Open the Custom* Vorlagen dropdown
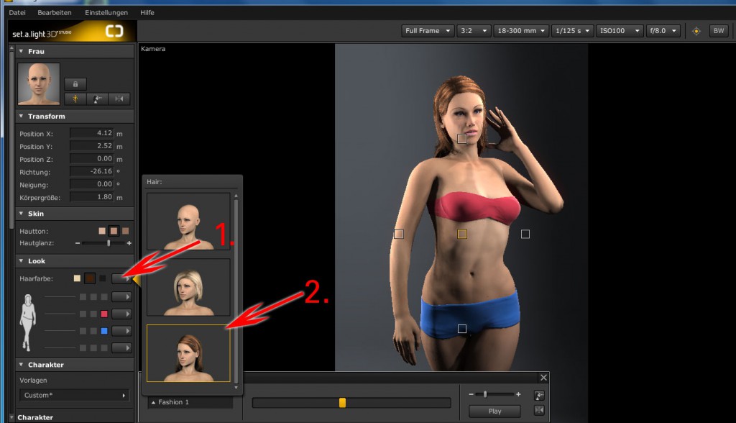Screen dimensions: 736x423 click(x=74, y=395)
